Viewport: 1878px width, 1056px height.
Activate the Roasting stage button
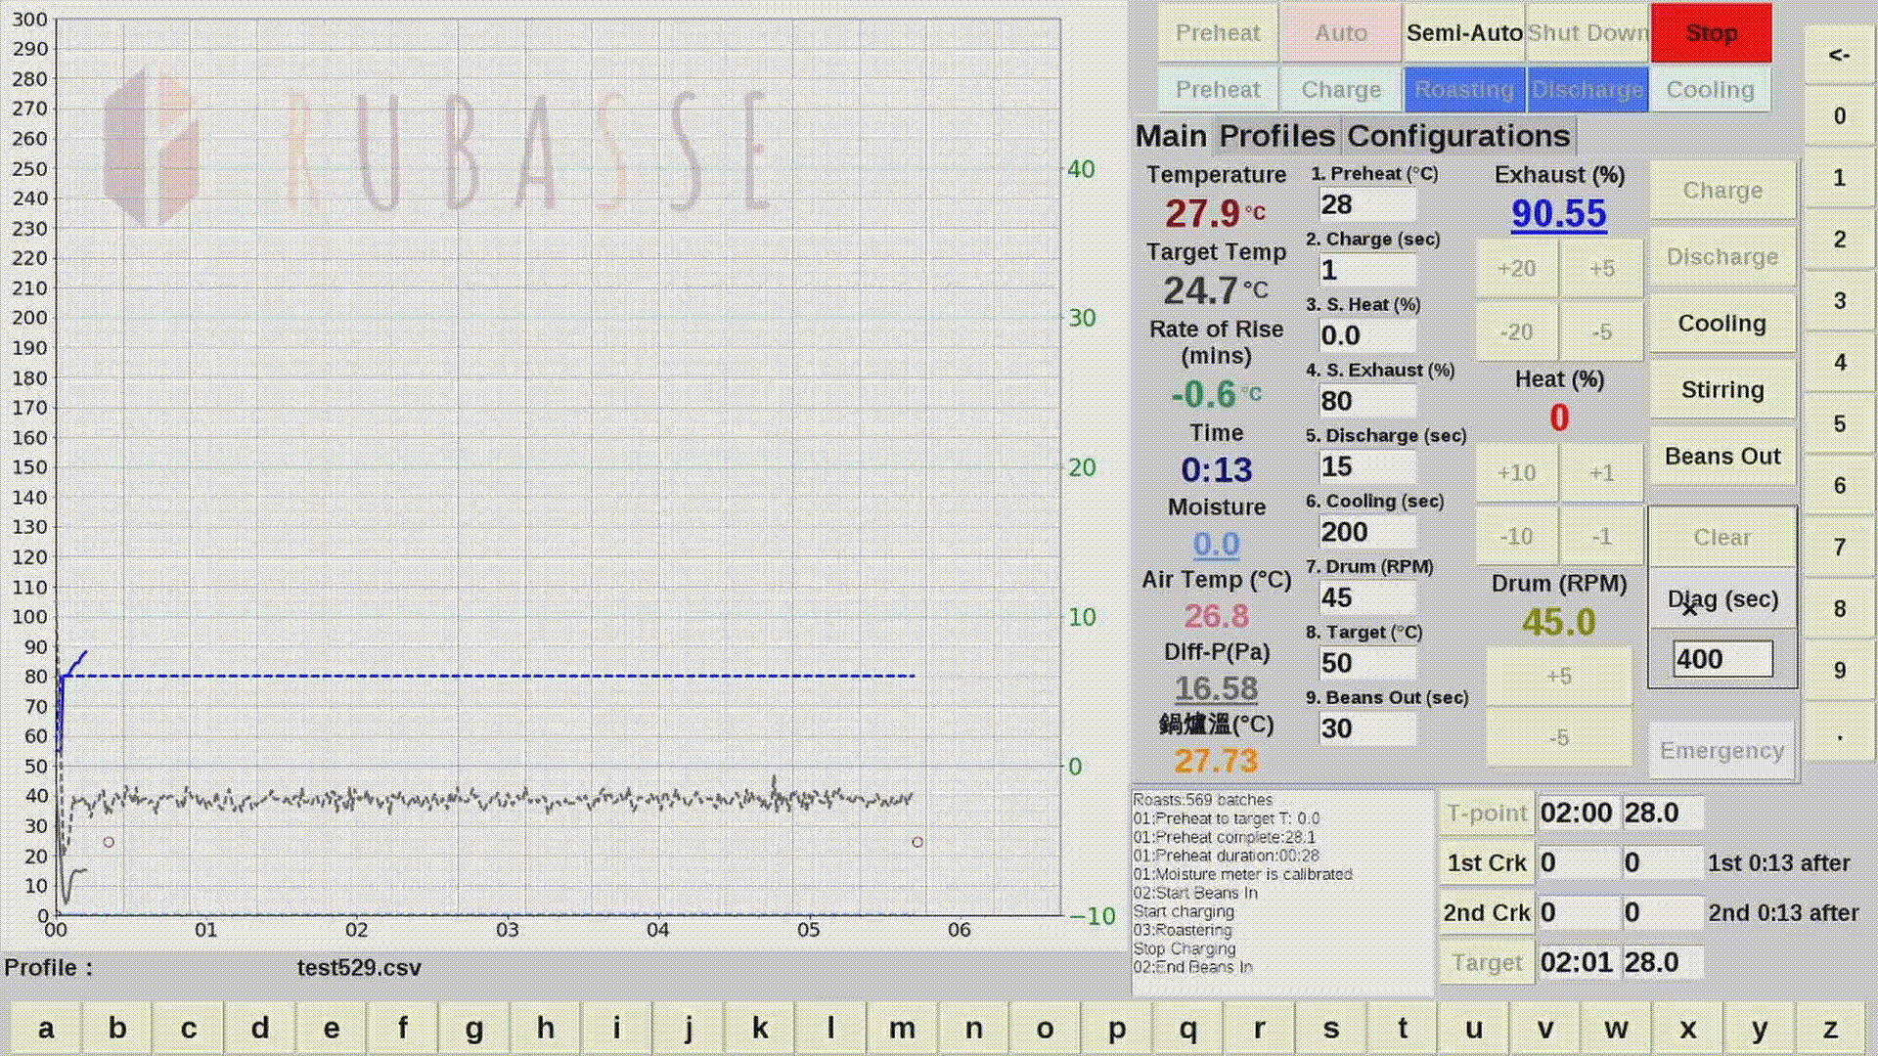point(1464,90)
